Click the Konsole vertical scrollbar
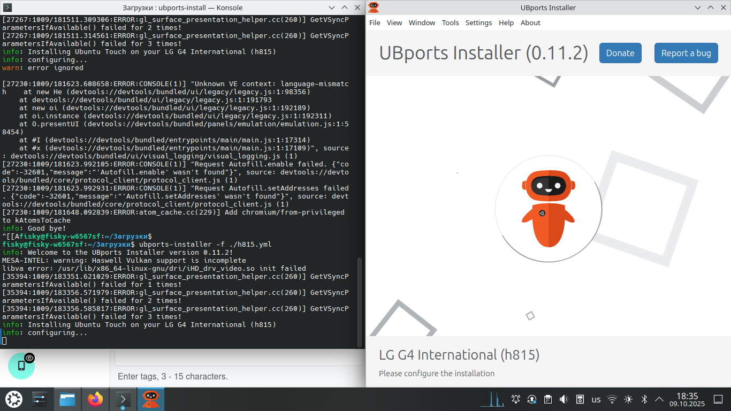The width and height of the screenshot is (731, 411). click(x=360, y=300)
